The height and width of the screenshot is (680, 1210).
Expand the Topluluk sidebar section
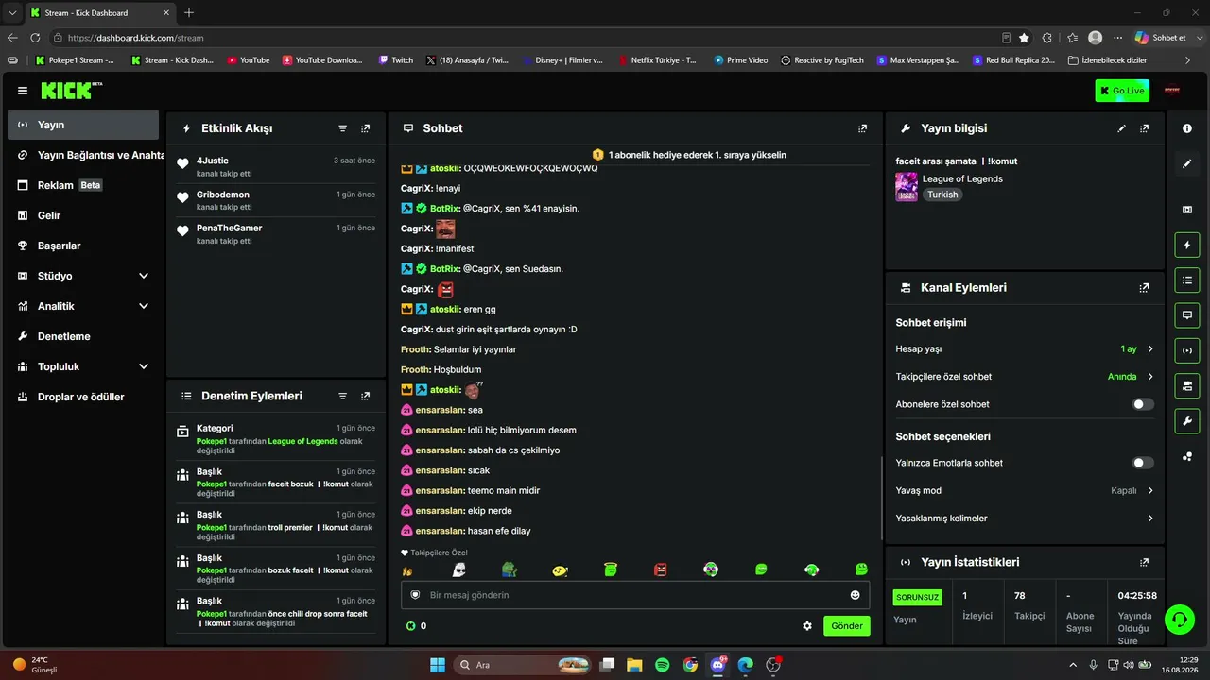[x=83, y=366]
